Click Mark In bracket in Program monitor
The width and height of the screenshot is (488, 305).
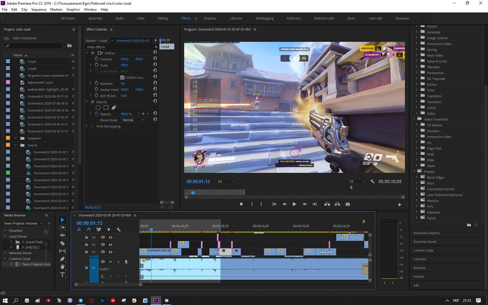252,204
